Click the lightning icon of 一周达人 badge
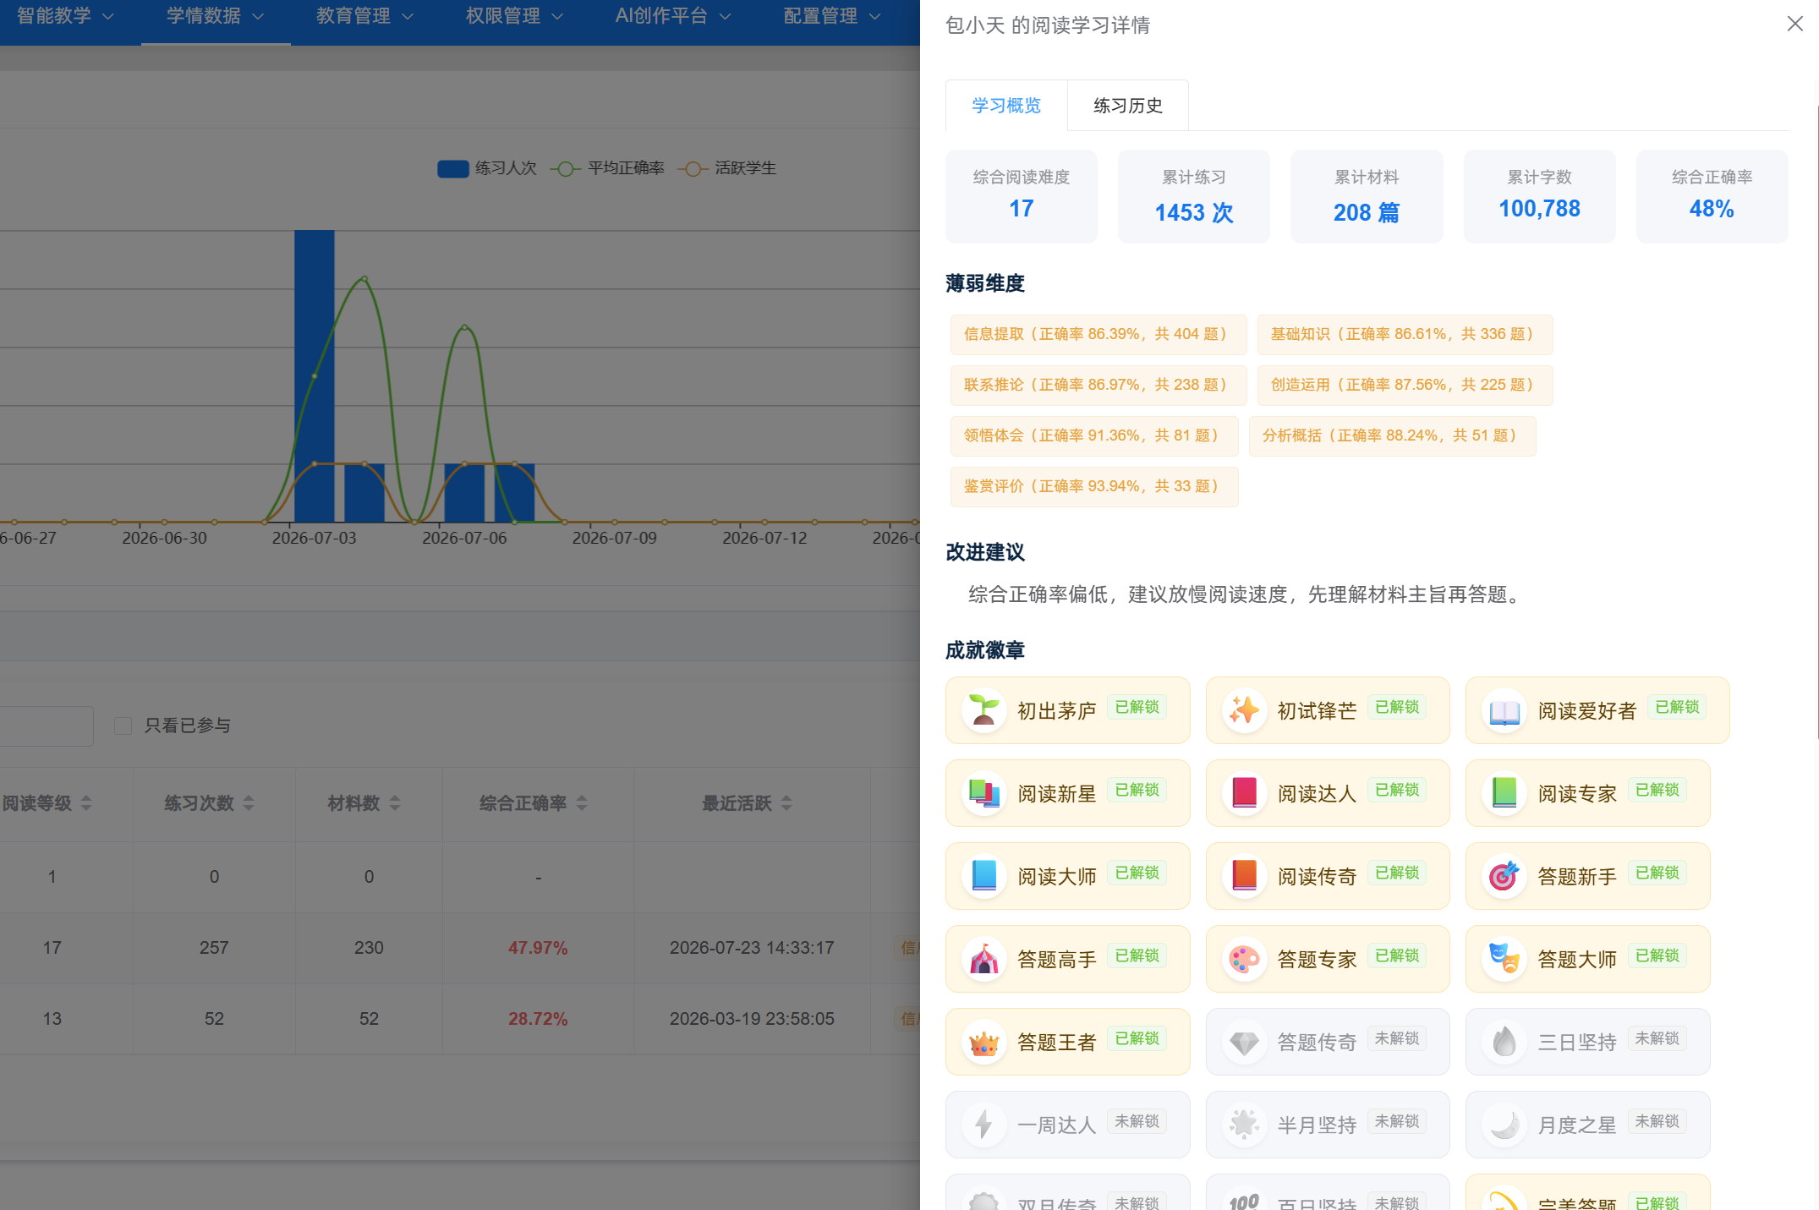Viewport: 1819px width, 1210px height. [x=983, y=1125]
